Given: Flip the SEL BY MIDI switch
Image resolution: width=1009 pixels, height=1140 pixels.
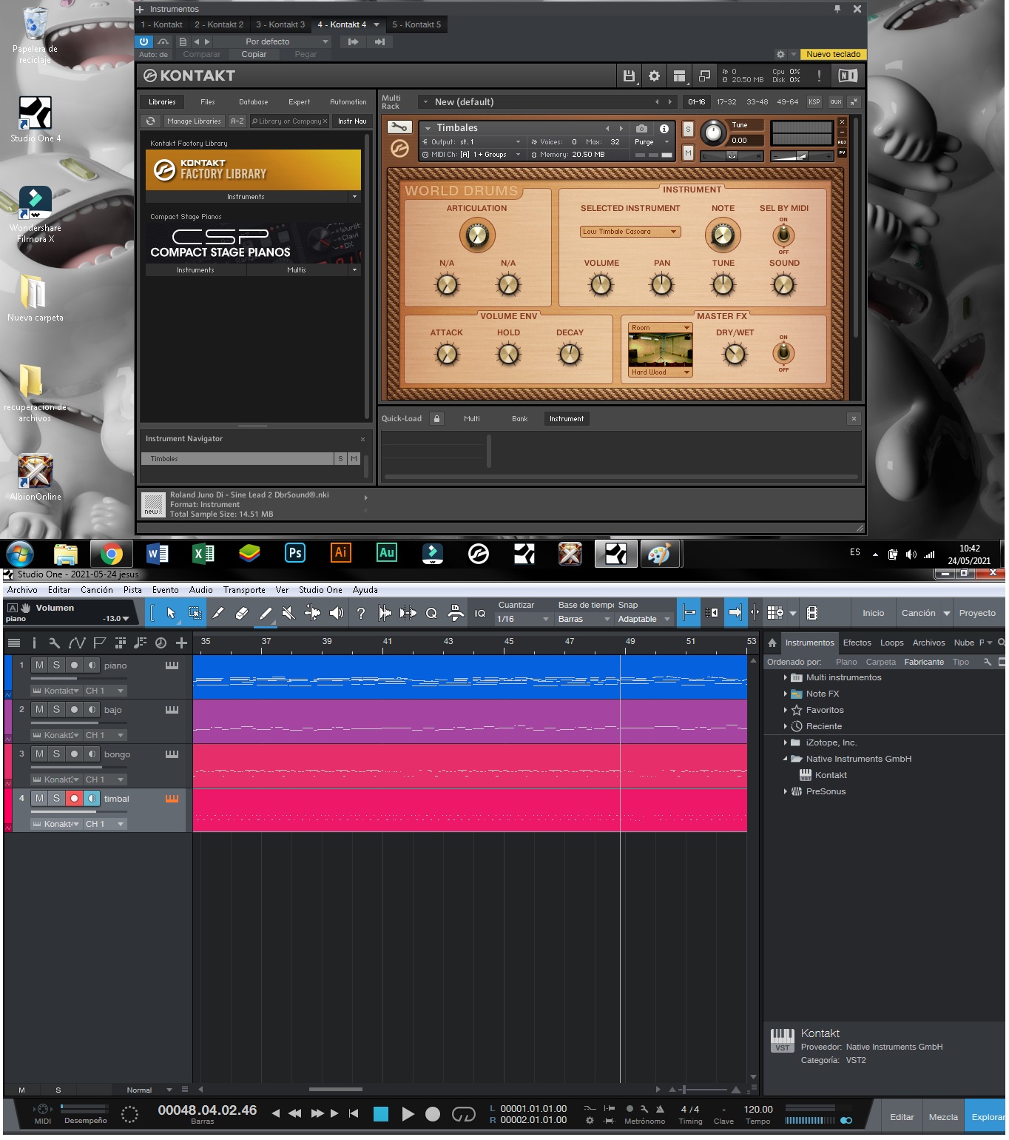Looking at the screenshot, I should (x=785, y=236).
